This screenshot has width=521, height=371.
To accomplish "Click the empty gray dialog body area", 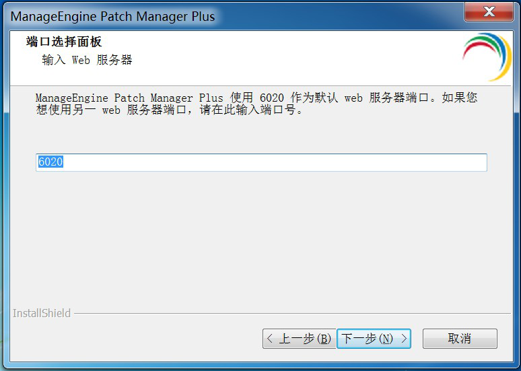I will point(261,239).
